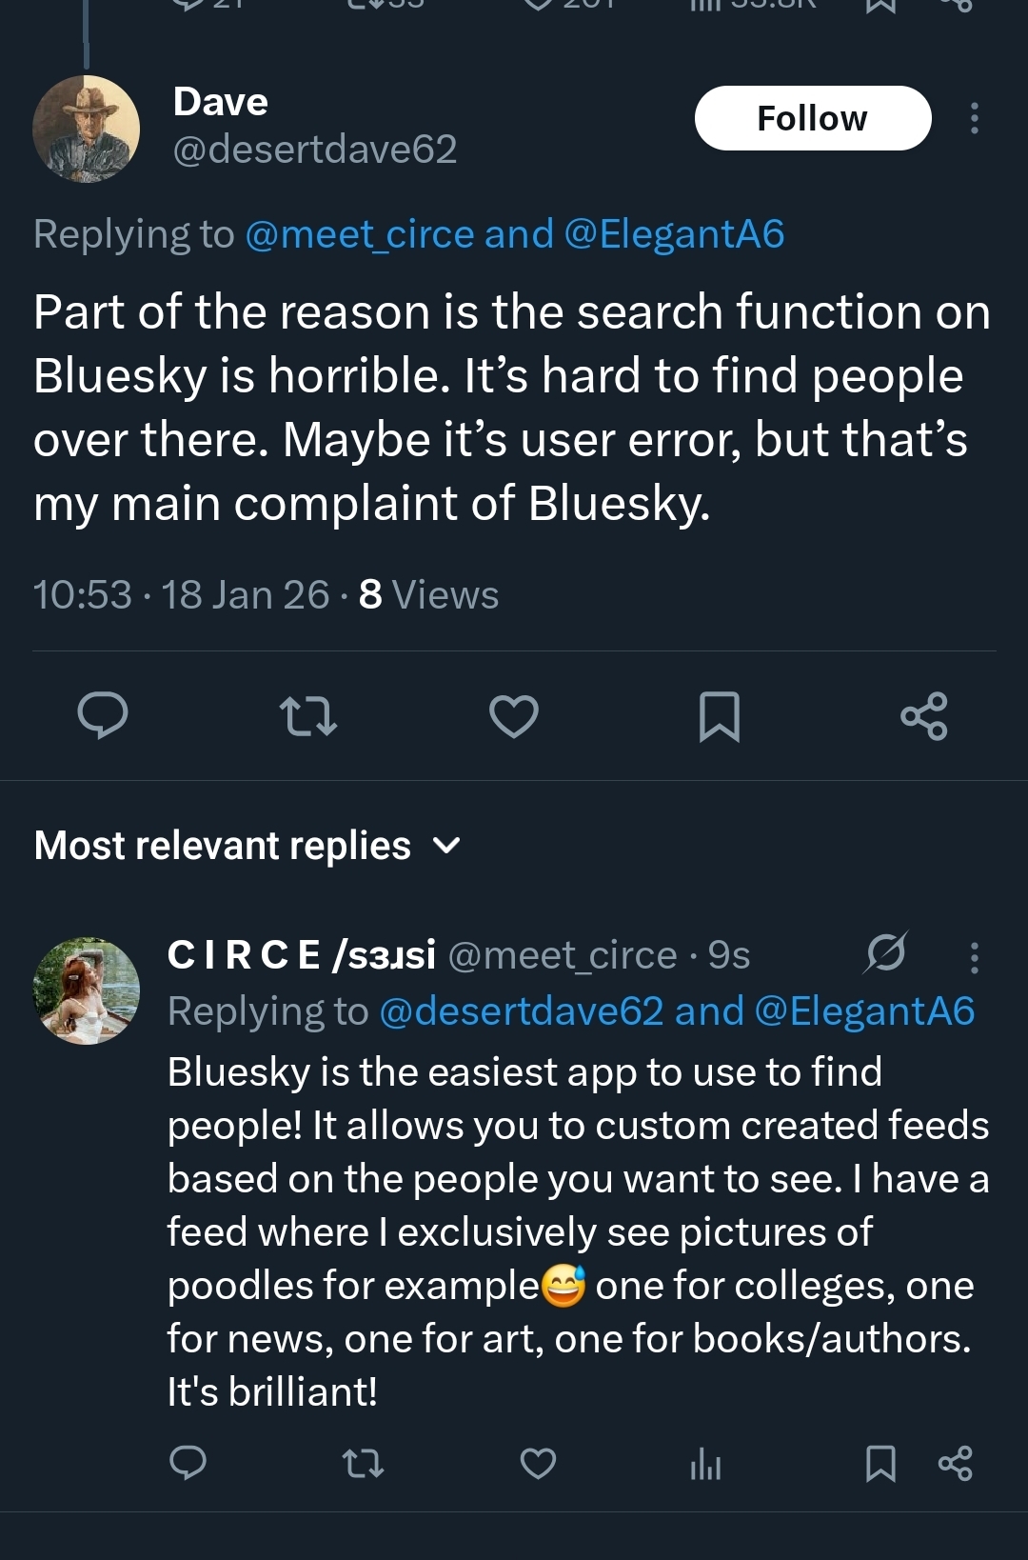This screenshot has width=1028, height=1560.
Task: Follow Dave's account
Action: (813, 118)
